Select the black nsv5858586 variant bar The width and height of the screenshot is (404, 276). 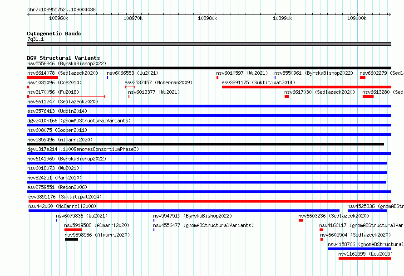coord(71,239)
